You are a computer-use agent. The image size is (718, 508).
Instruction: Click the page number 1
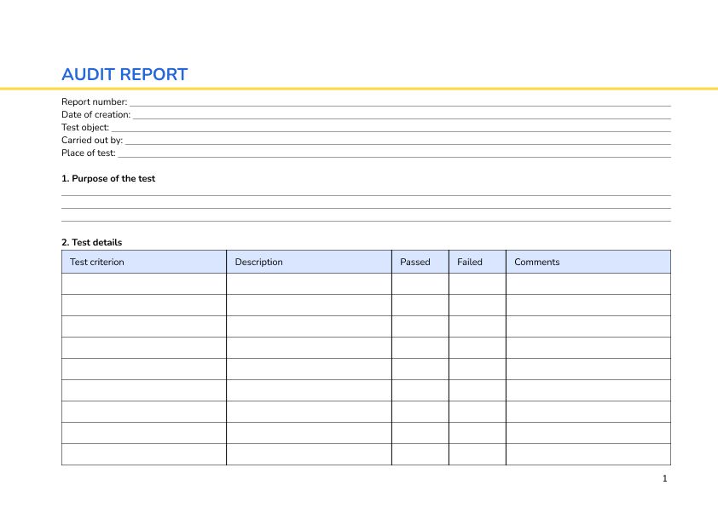(664, 479)
